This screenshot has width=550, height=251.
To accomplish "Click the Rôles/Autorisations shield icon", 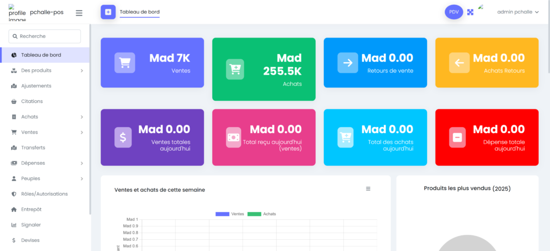I will point(14,194).
